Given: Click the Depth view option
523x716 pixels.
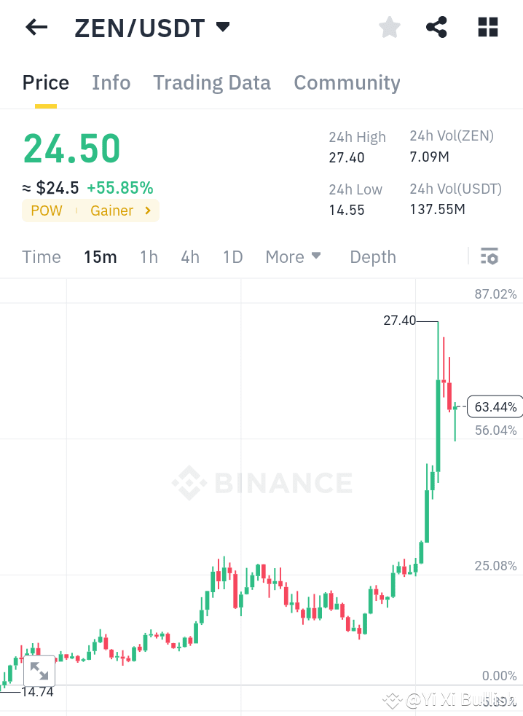Looking at the screenshot, I should pyautogui.click(x=372, y=256).
